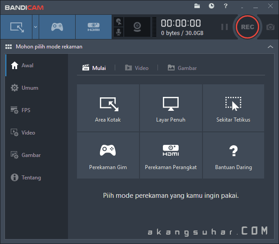Select the screen rectangle recording mode icon
The image size is (279, 244).
[16, 27]
